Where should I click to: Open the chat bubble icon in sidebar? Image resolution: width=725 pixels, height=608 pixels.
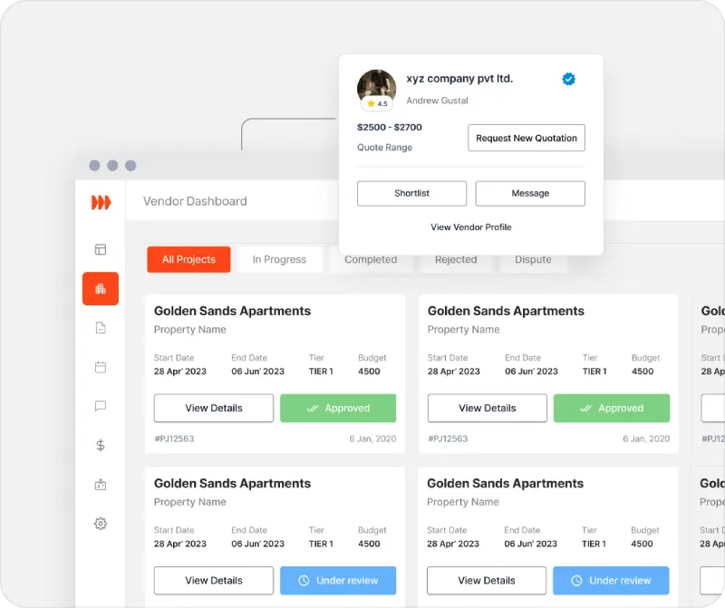(101, 407)
